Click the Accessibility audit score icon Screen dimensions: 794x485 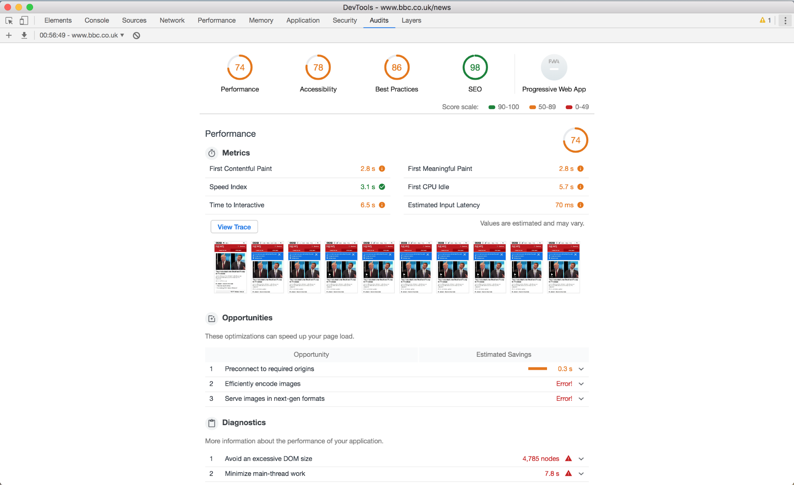[318, 67]
